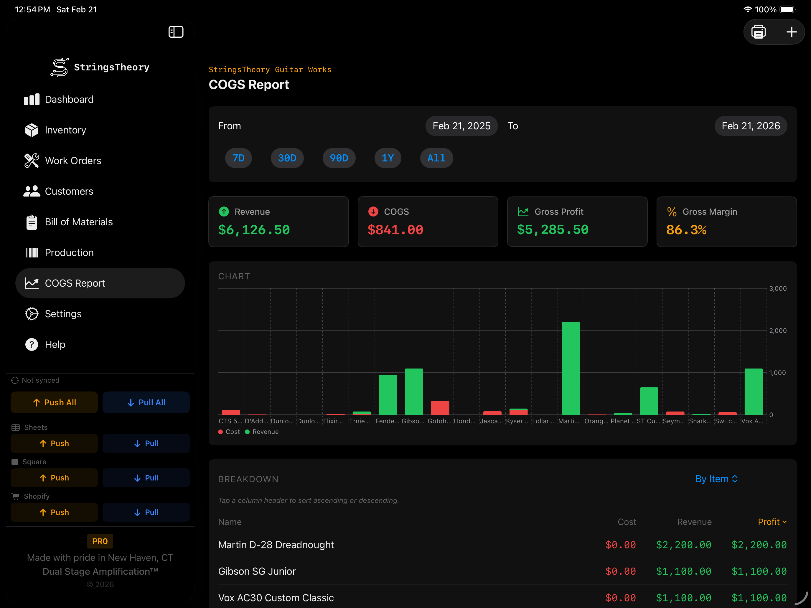
Task: Collapse the sidebar with the panel toggle
Action: 176,32
